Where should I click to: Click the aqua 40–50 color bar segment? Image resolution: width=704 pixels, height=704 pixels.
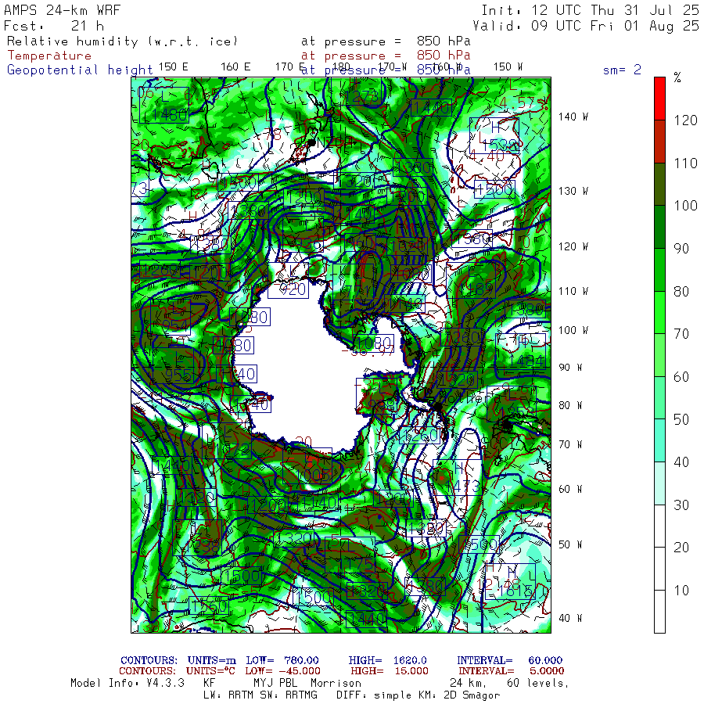(x=659, y=440)
